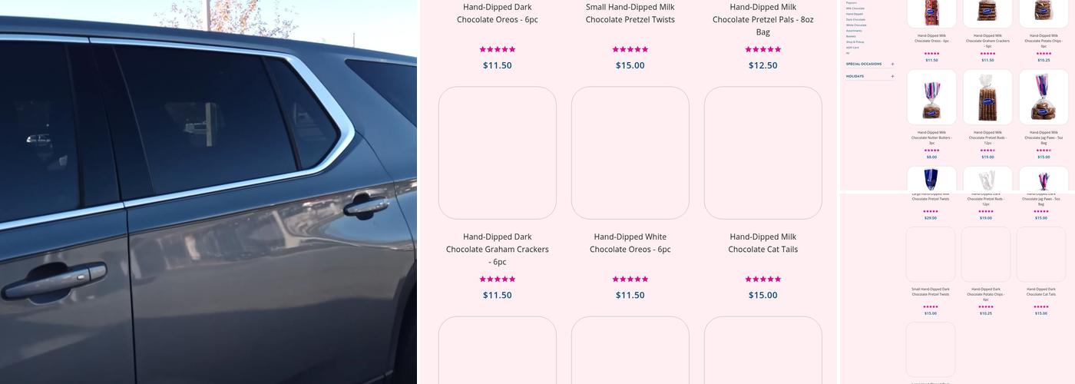
Task: View the Milk Chocolate Jag Paws 5oz Bag photo
Action: click(1044, 98)
